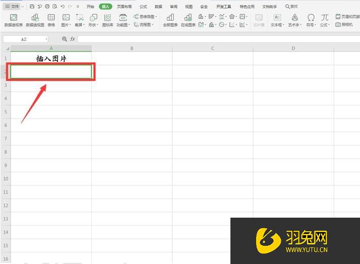Switch to the 数据 Data tab

pos(158,7)
